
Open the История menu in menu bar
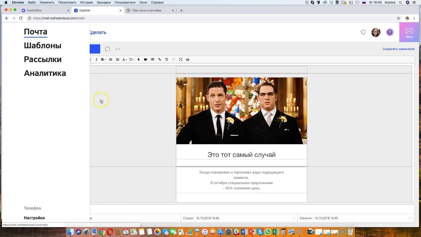click(87, 2)
